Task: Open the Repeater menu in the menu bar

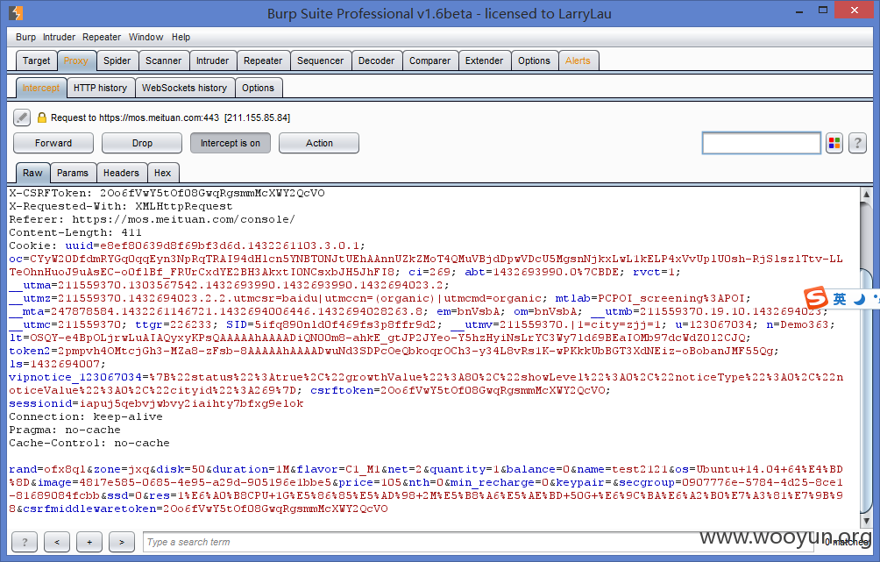Action: [x=102, y=37]
